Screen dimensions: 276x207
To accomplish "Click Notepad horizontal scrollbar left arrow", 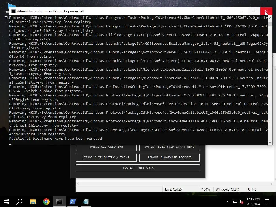I will coord(78,184).
